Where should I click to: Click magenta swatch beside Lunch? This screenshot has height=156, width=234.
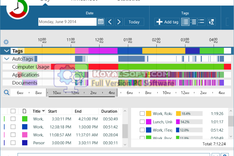(149, 122)
